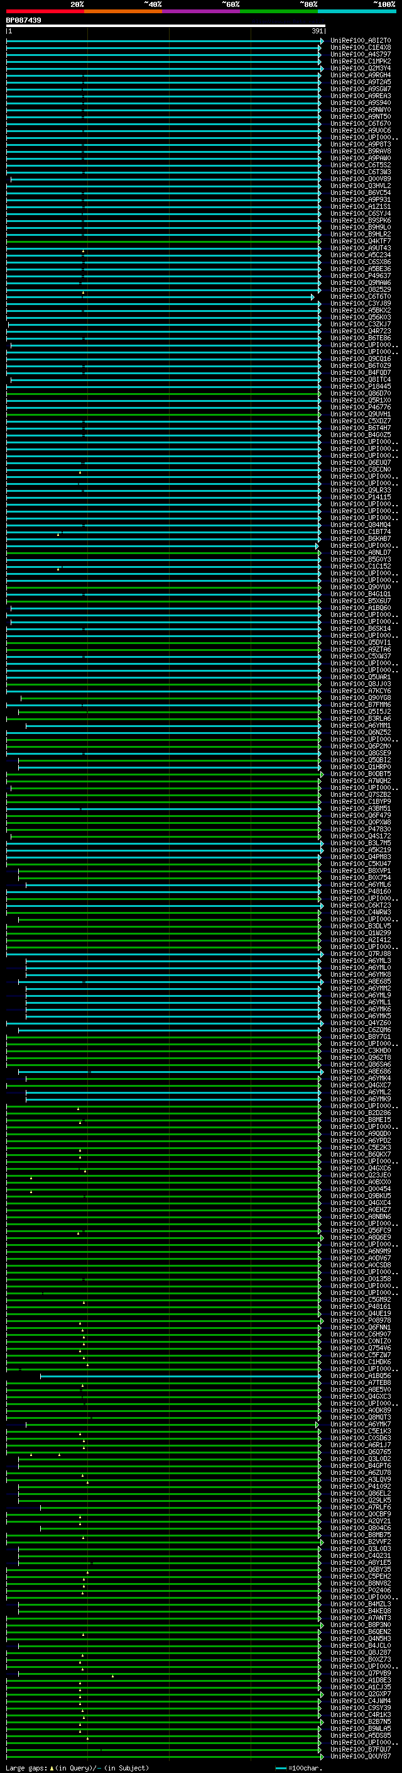Select label UniRef100_A5K219
Image resolution: width=402 pixels, height=1773 pixels.
tap(361, 850)
